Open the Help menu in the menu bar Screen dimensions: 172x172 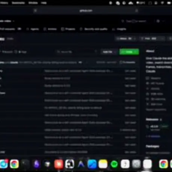pyautogui.click(x=44, y=3)
